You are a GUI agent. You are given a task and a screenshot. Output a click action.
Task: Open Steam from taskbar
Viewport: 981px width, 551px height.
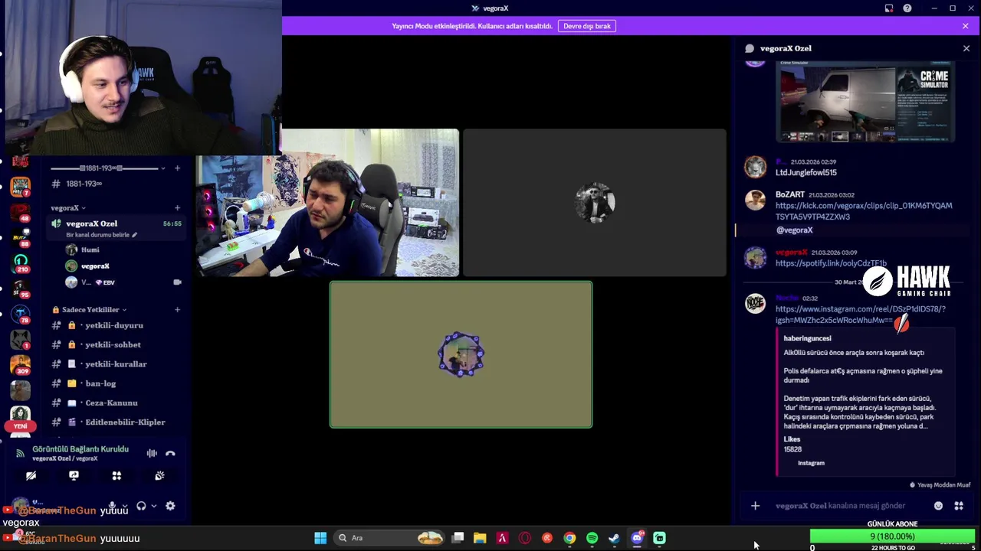tap(614, 538)
